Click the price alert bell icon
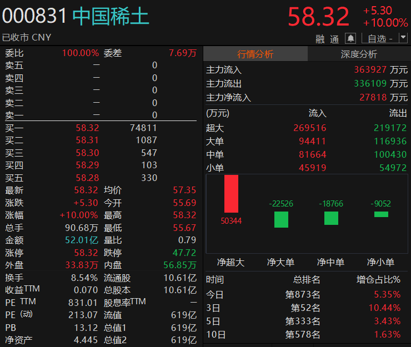 [x=350, y=38]
